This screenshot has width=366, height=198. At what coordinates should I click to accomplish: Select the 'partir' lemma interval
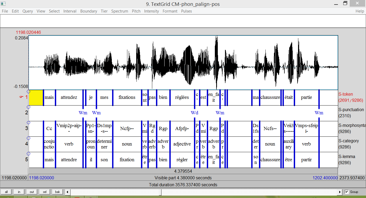[306, 160]
